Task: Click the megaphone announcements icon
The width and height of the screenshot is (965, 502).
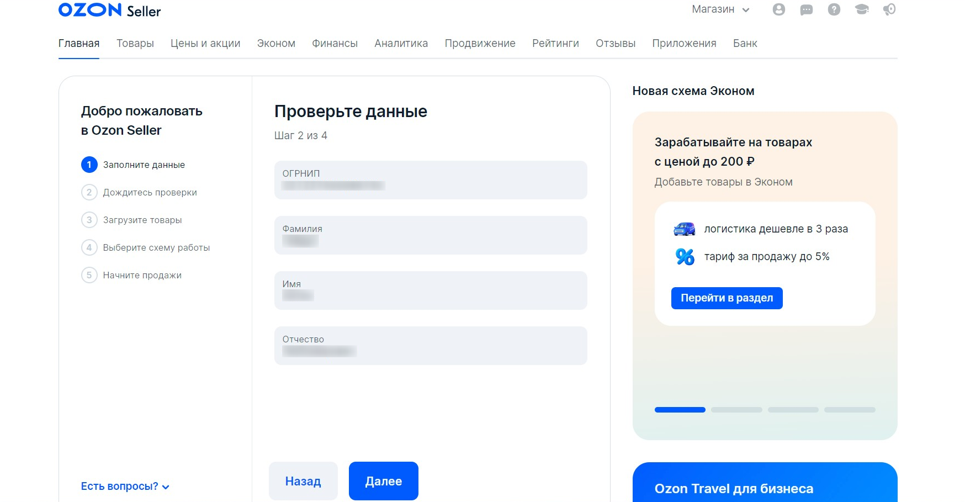Action: coord(889,9)
